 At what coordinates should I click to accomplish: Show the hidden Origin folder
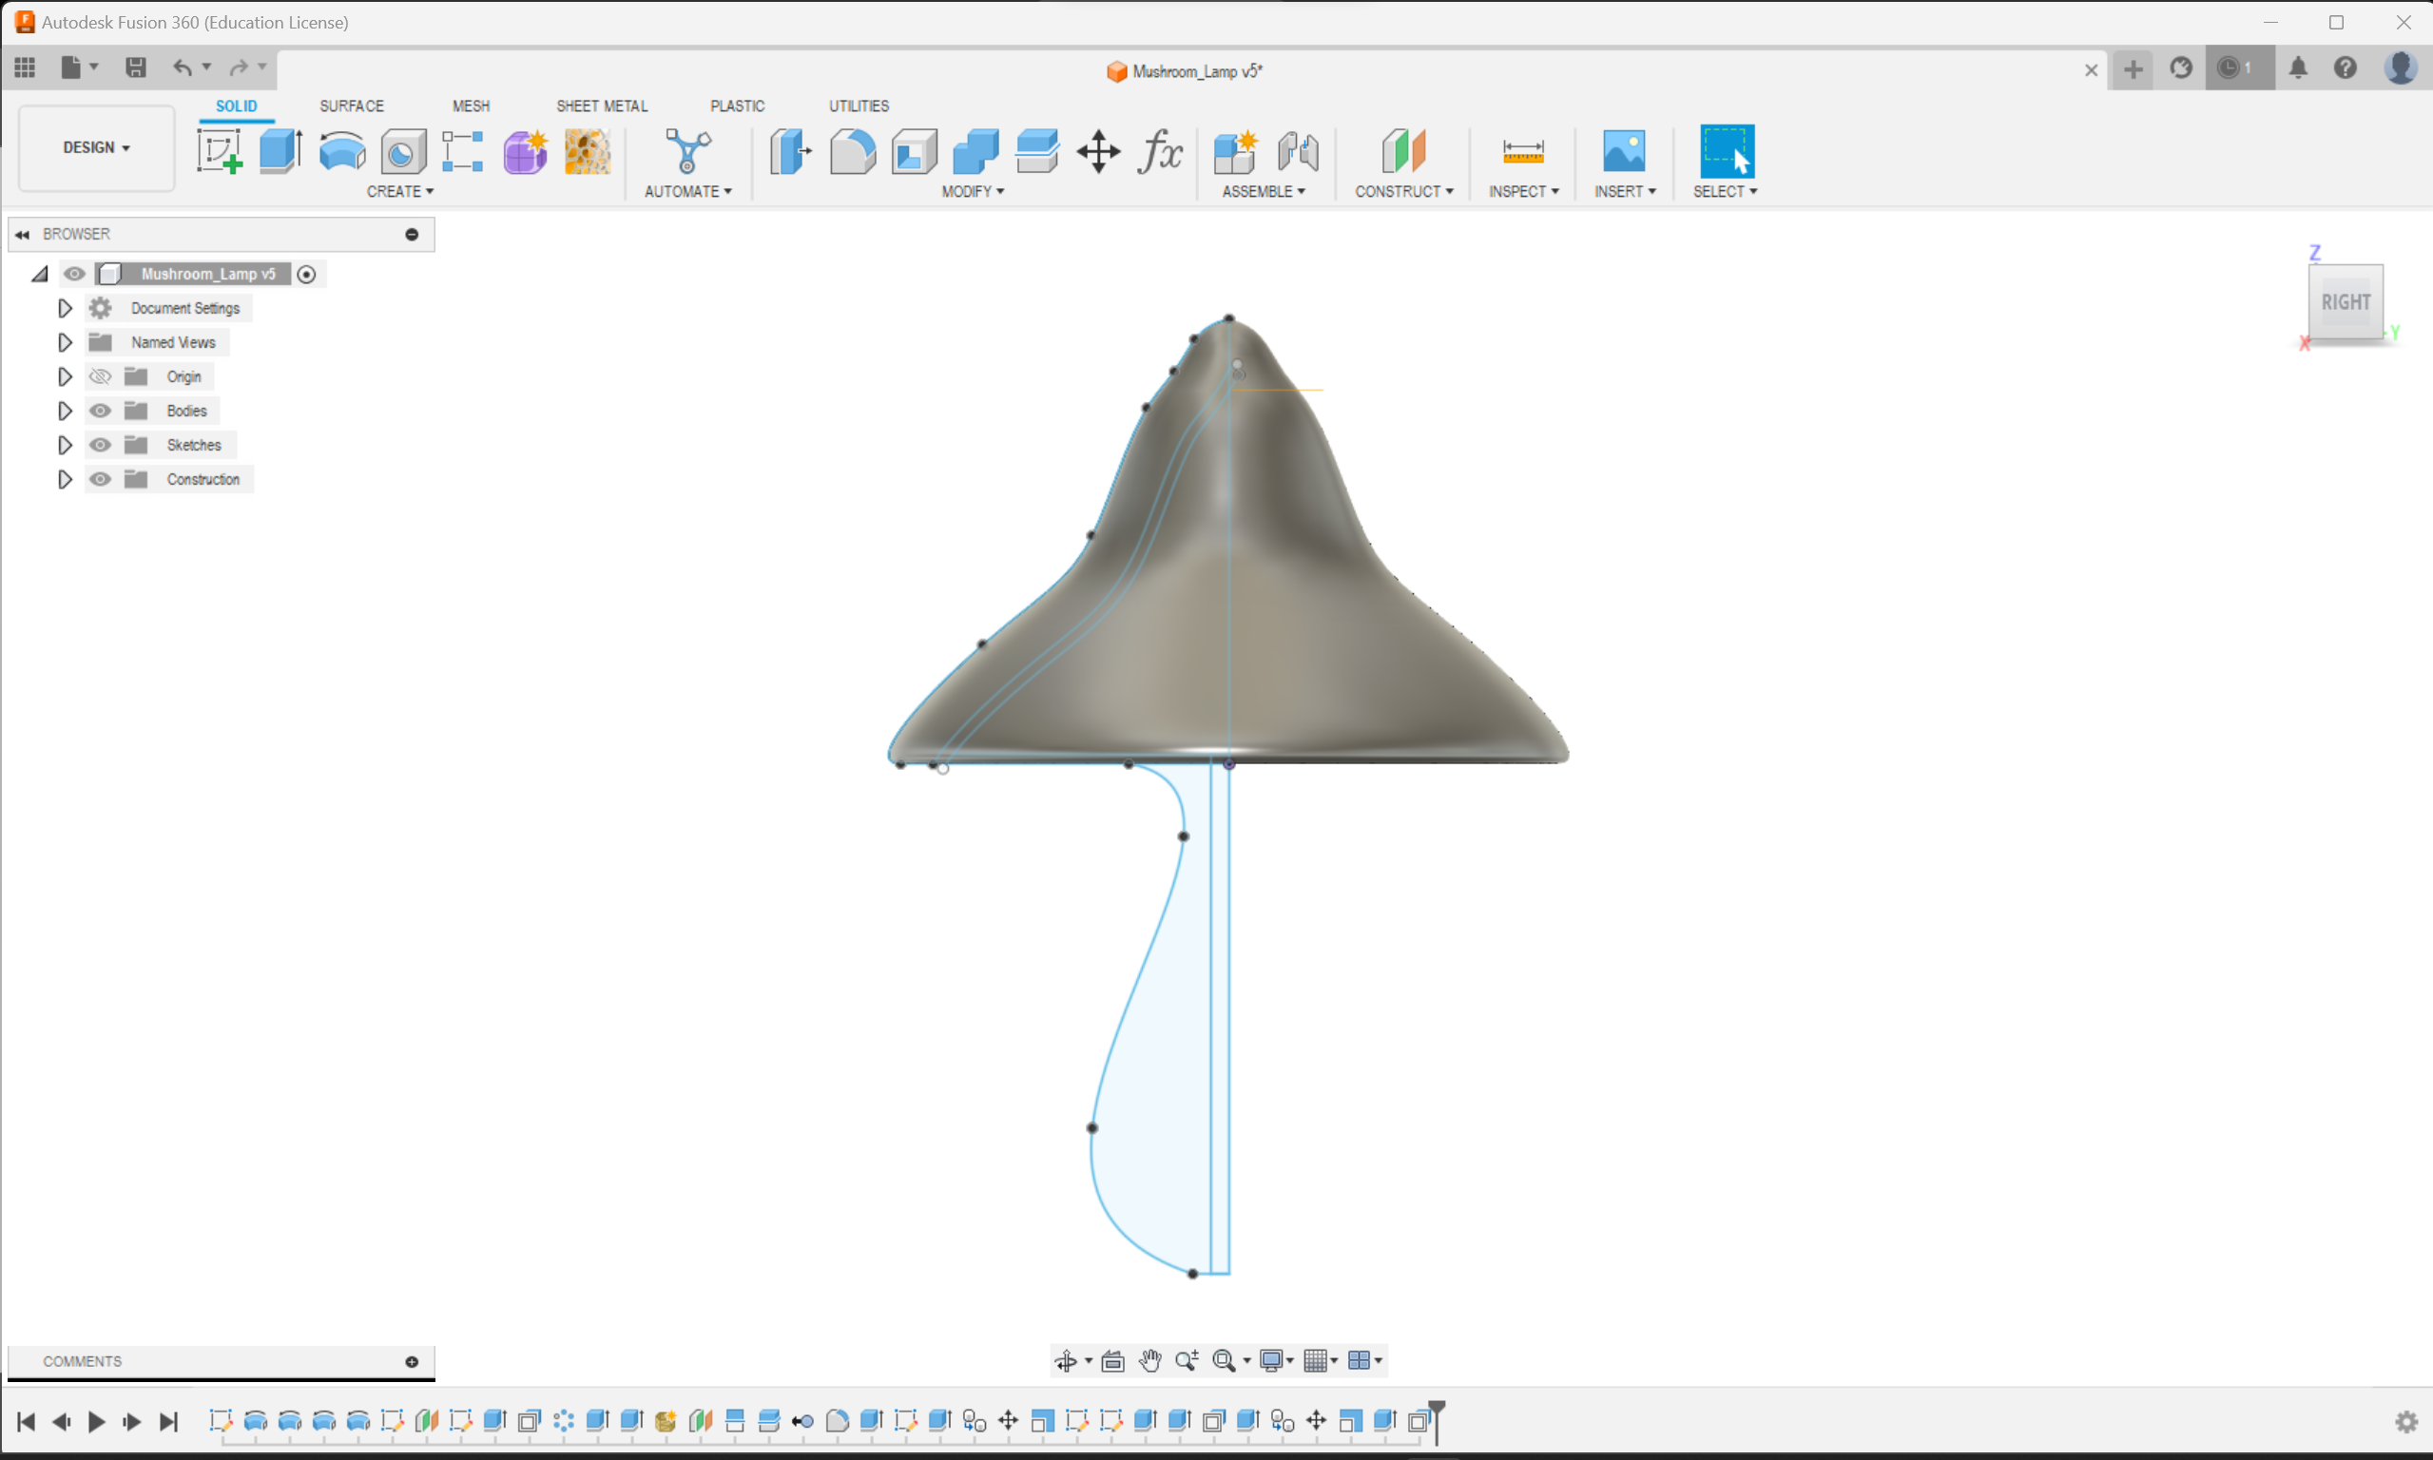pyautogui.click(x=101, y=376)
